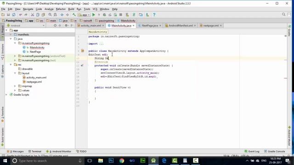
Task: Click Scroll from Source icon in project panel
Action: [x=55, y=26]
